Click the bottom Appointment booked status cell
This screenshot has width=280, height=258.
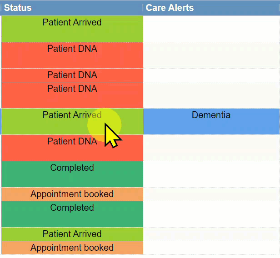[x=72, y=248]
